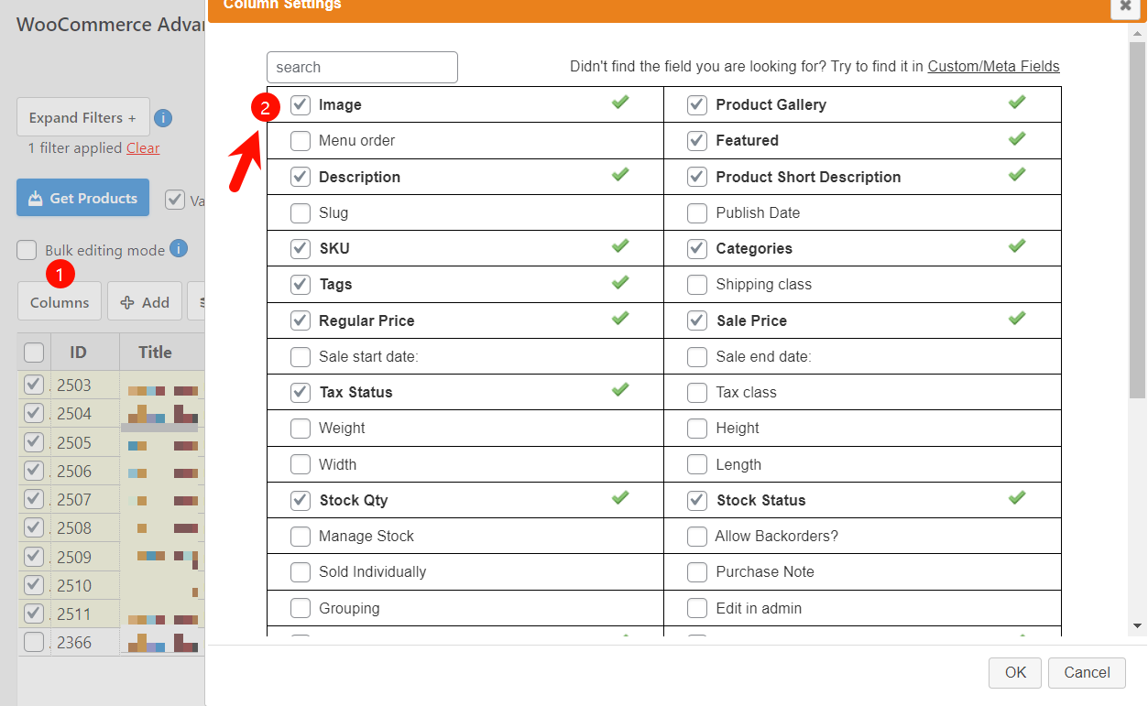Click the info icon next to Bulk editing mode
This screenshot has width=1148, height=706.
pos(179,248)
